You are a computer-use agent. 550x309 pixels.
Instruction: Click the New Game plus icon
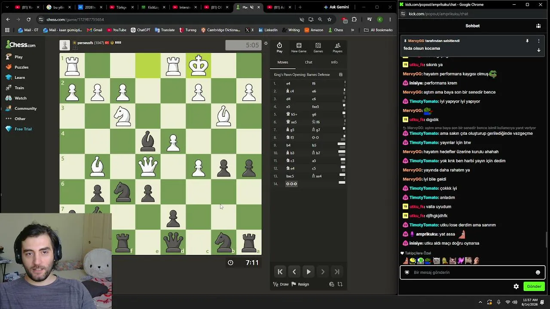pyautogui.click(x=299, y=45)
